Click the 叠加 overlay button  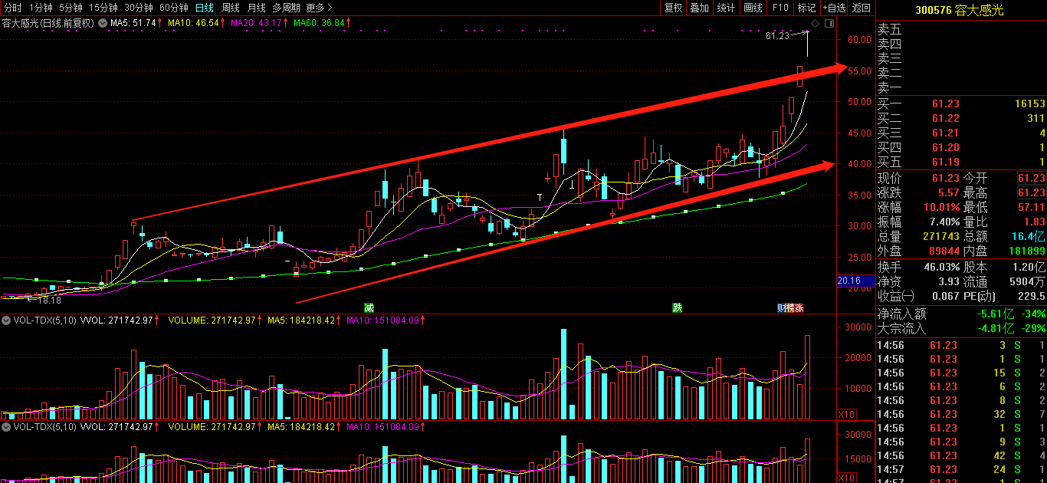click(699, 8)
